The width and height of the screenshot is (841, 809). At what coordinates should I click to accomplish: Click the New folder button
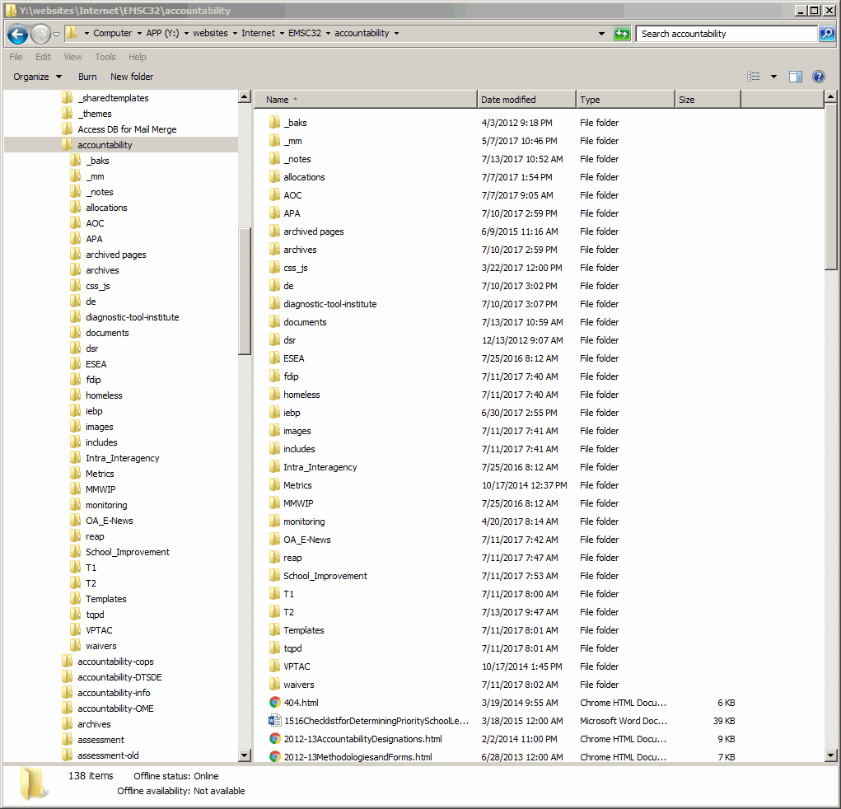(132, 77)
